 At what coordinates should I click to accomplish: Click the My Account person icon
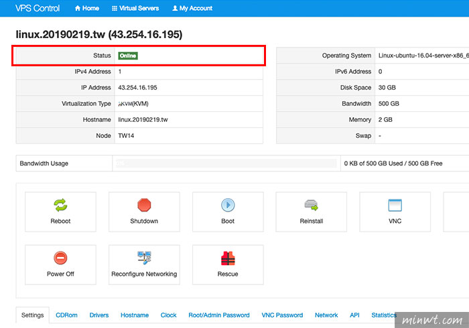coord(175,8)
